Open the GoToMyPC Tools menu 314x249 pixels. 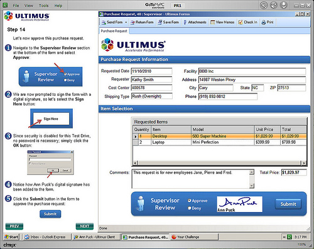pos(43,6)
